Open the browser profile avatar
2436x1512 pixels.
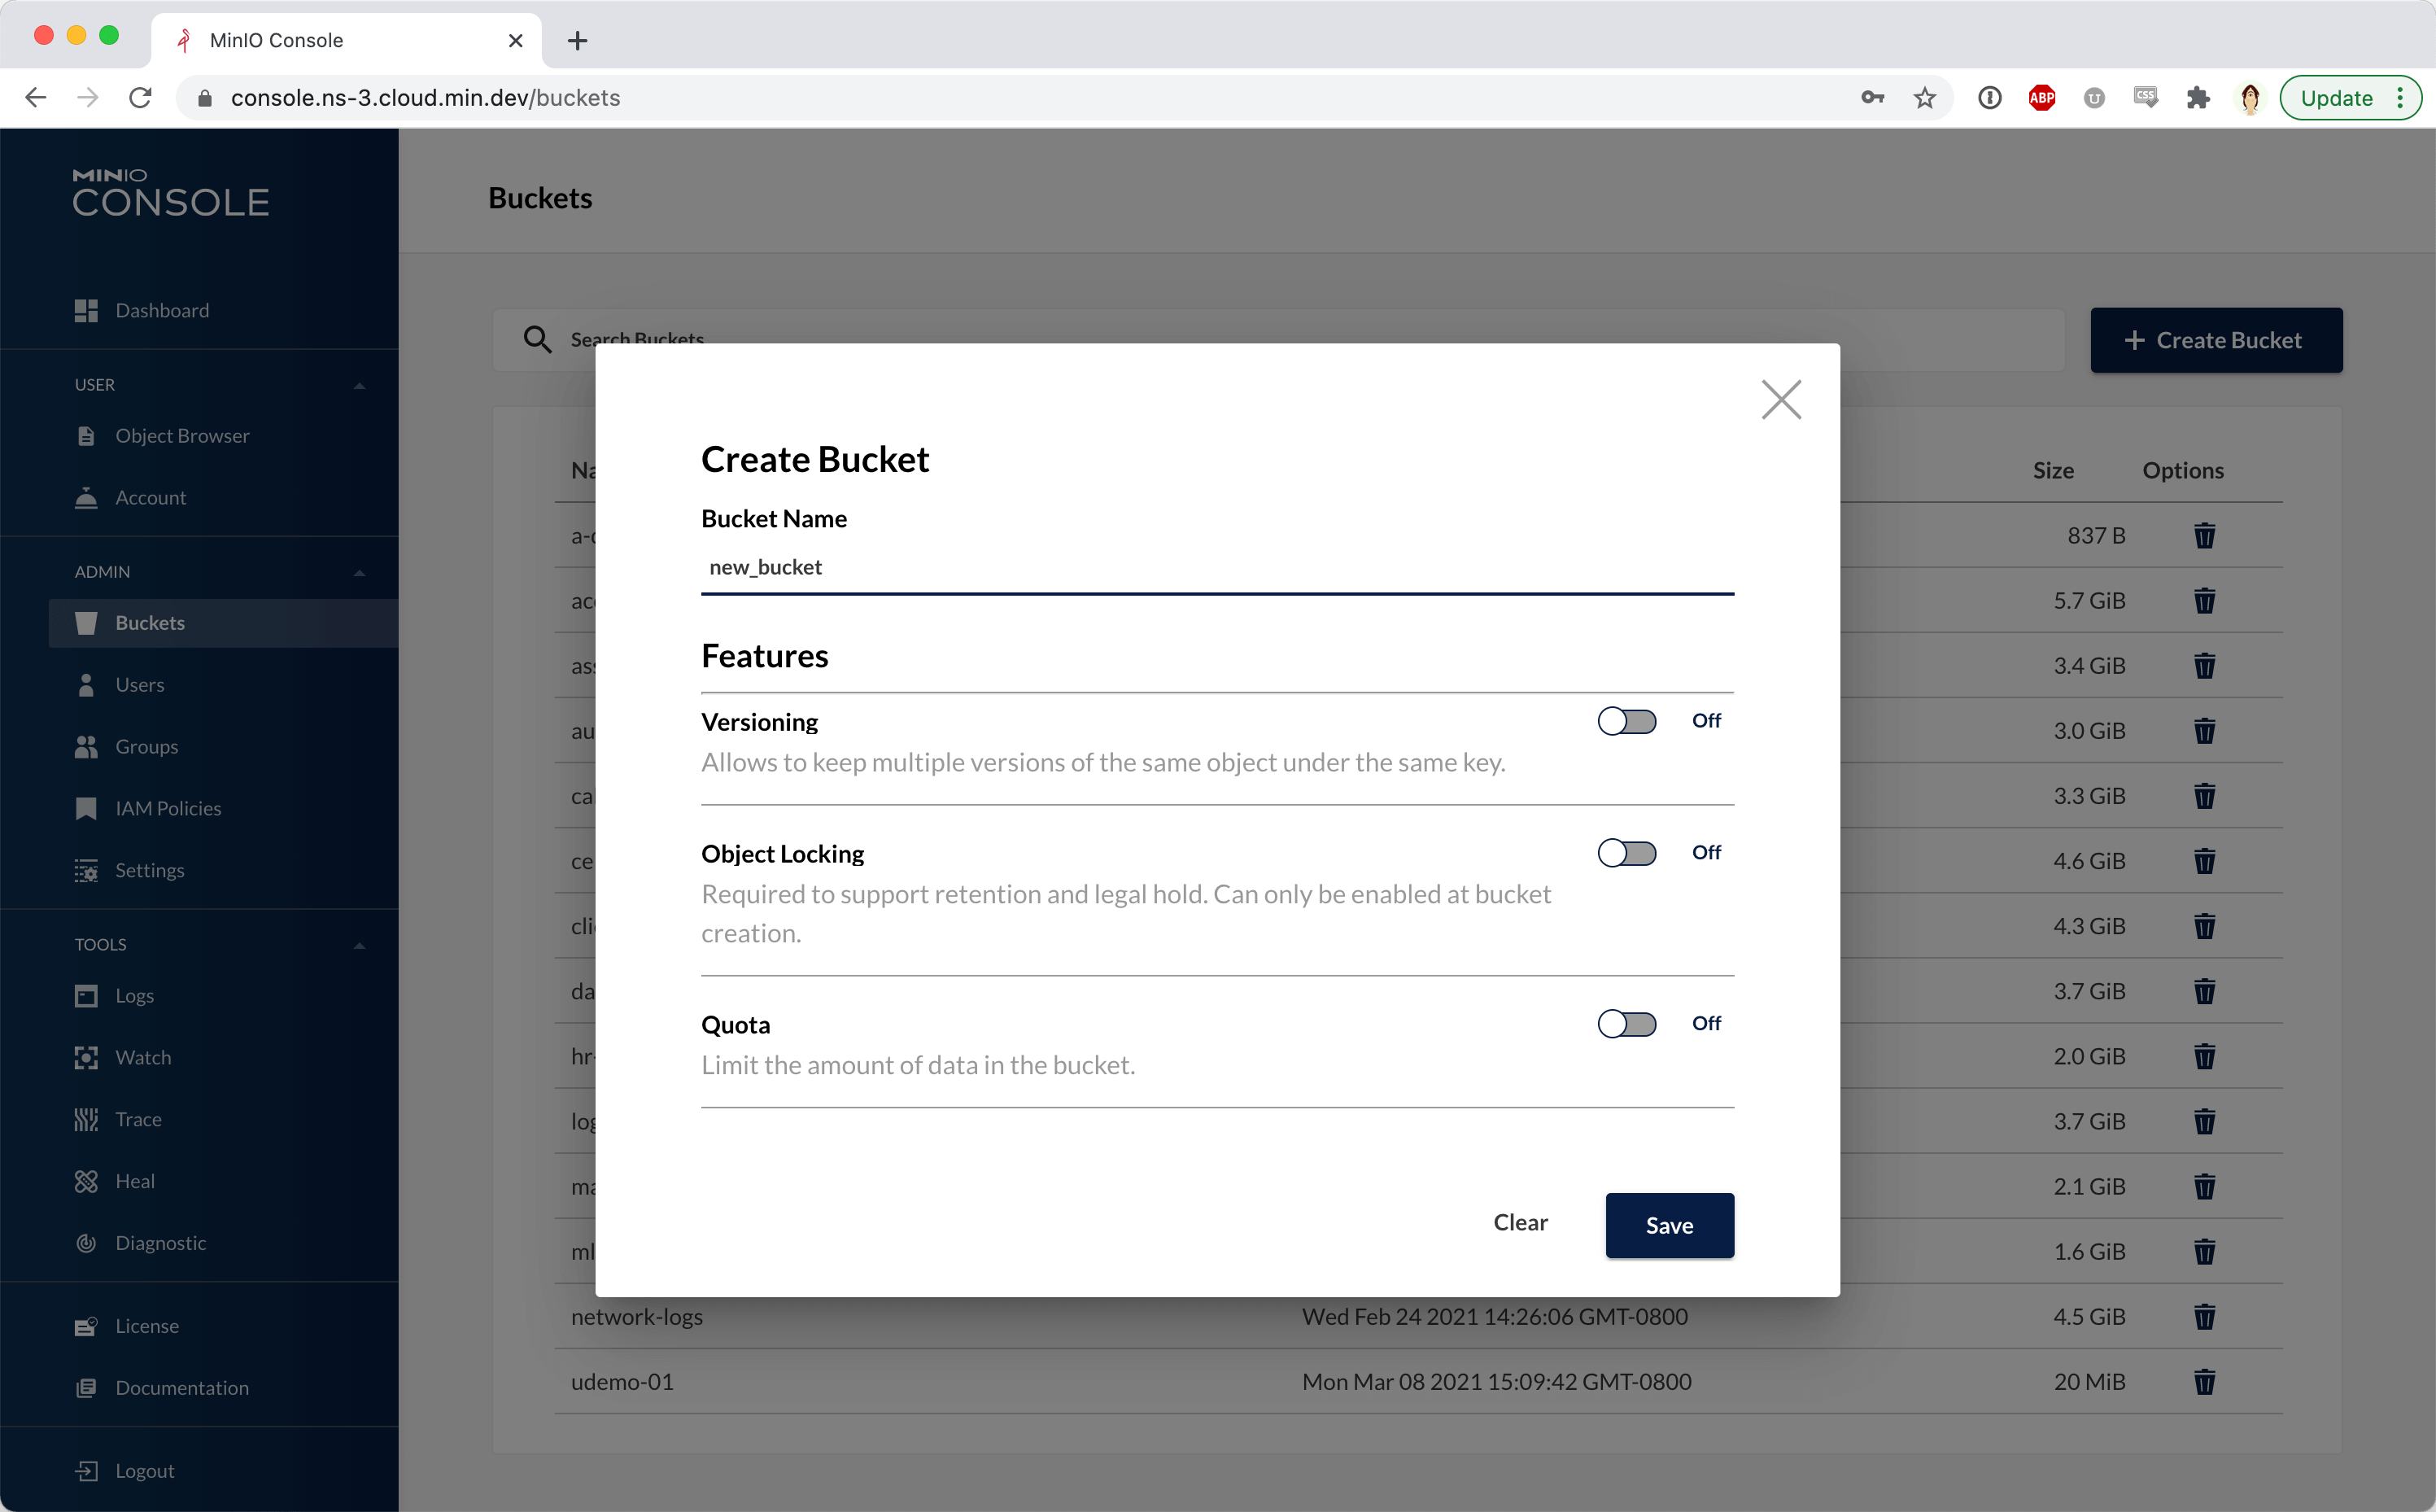click(2250, 97)
